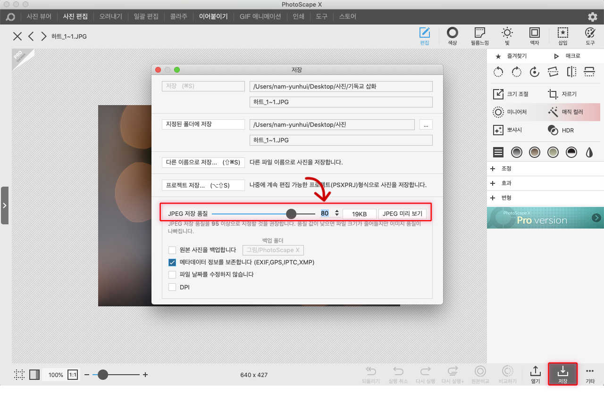Viewport: 604px width, 394px height.
Task: Click the 비교하기 compare icon
Action: 508,374
